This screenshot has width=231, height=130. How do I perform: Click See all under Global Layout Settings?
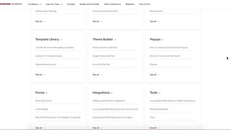pyautogui.click(x=40, y=21)
